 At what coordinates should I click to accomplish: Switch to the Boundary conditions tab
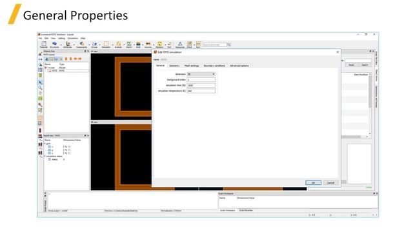[x=214, y=66]
